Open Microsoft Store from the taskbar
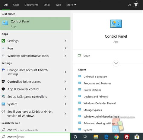The width and height of the screenshot is (143, 140). [x=137, y=137]
